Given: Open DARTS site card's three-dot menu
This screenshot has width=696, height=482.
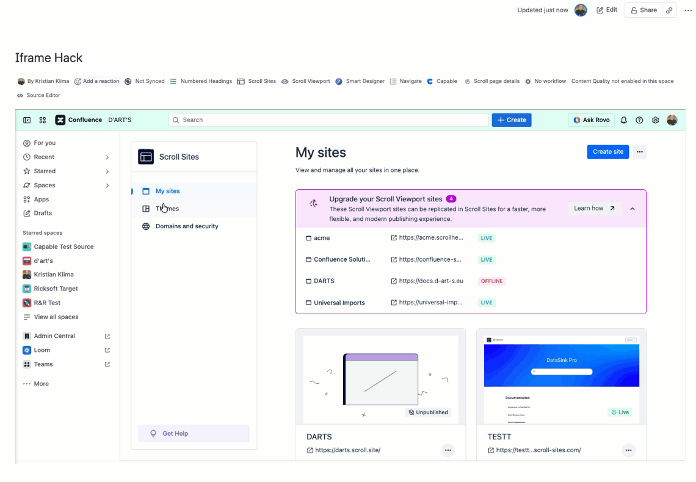Looking at the screenshot, I should [x=448, y=450].
